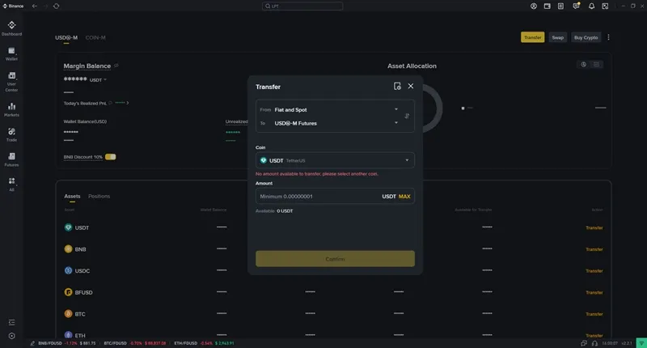Switch Asset Allocation to chart view
This screenshot has width=647, height=348.
point(584,65)
